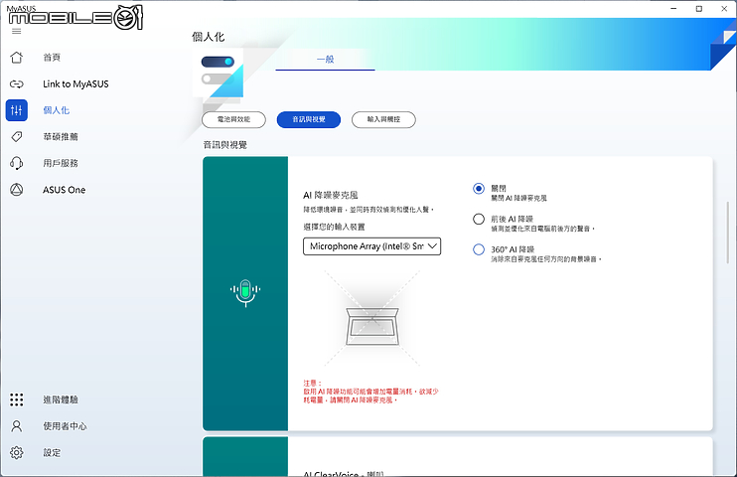Open Link to MyASUS menu item
Viewport: 737px width, 477px height.
(75, 84)
